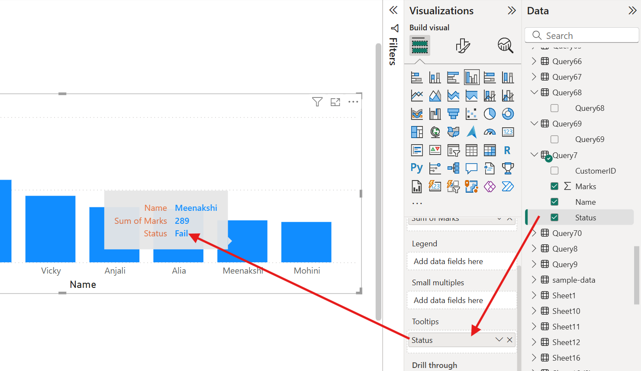Expand the Query66 table
The image size is (641, 371).
(x=534, y=61)
